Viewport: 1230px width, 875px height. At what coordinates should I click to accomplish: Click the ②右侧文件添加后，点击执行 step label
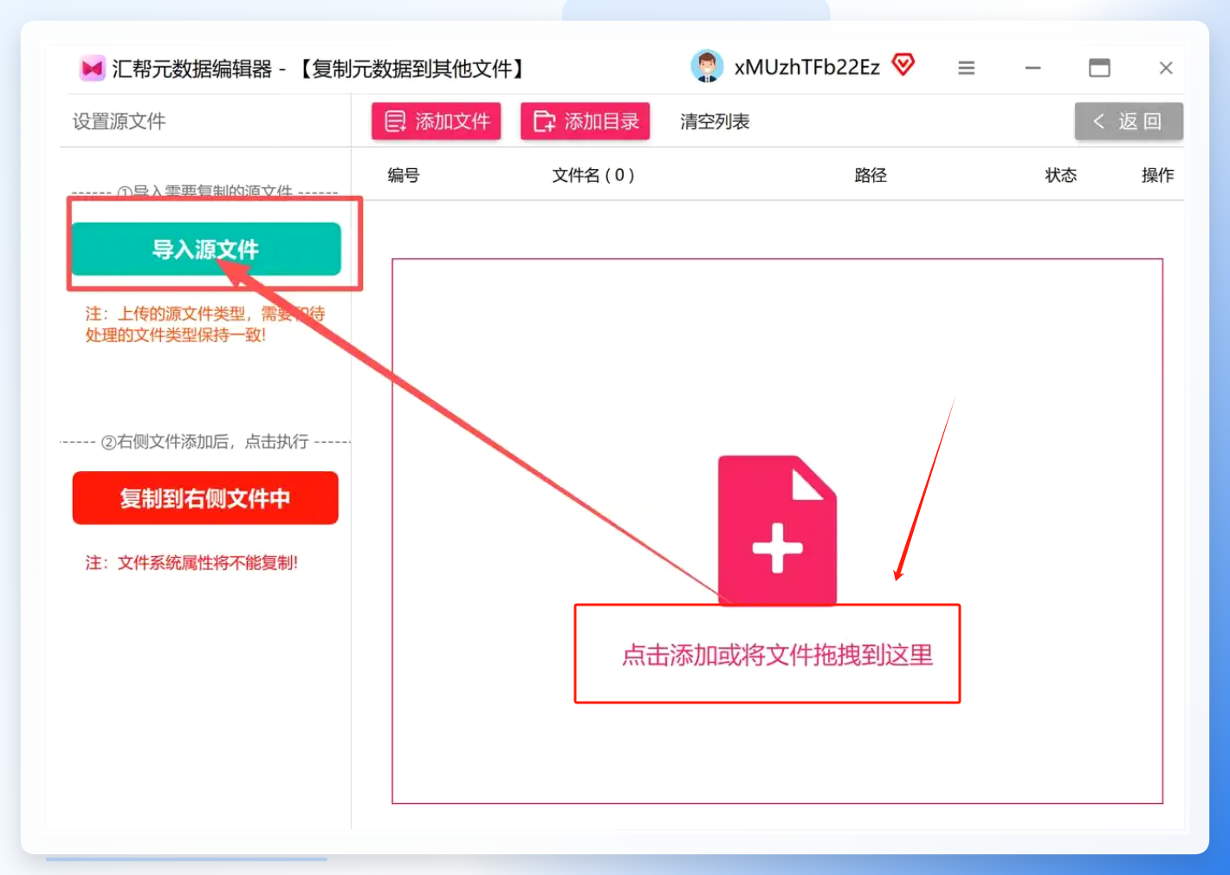pyautogui.click(x=205, y=442)
